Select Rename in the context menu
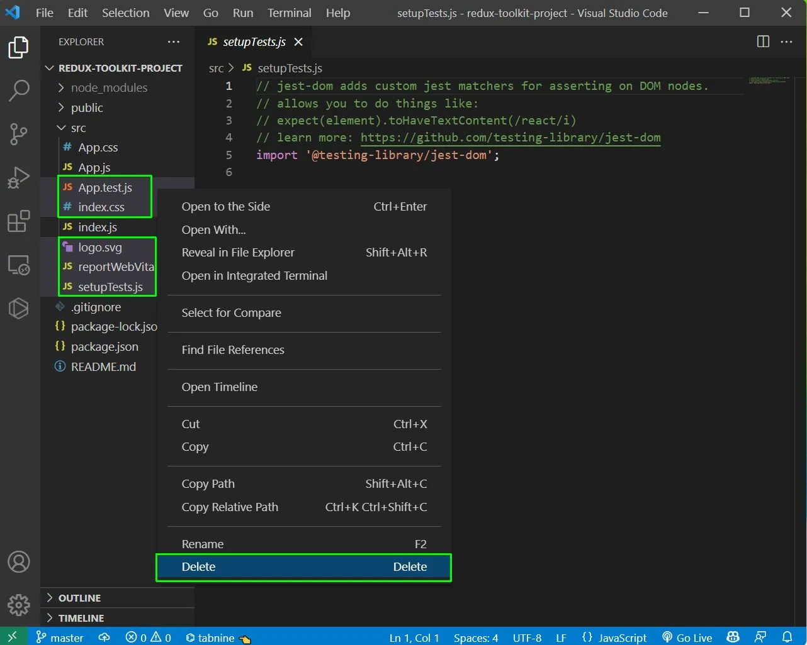The image size is (807, 645). tap(304, 544)
